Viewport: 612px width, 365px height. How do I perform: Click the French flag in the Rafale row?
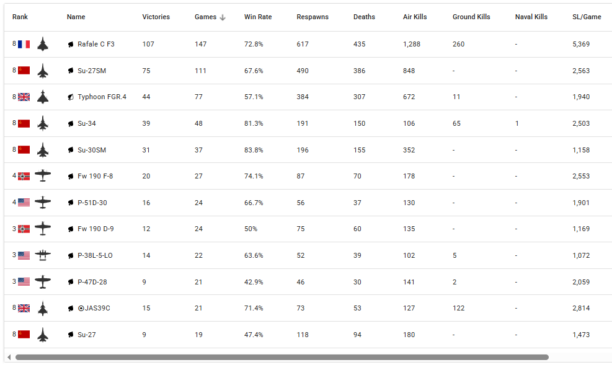[x=24, y=44]
